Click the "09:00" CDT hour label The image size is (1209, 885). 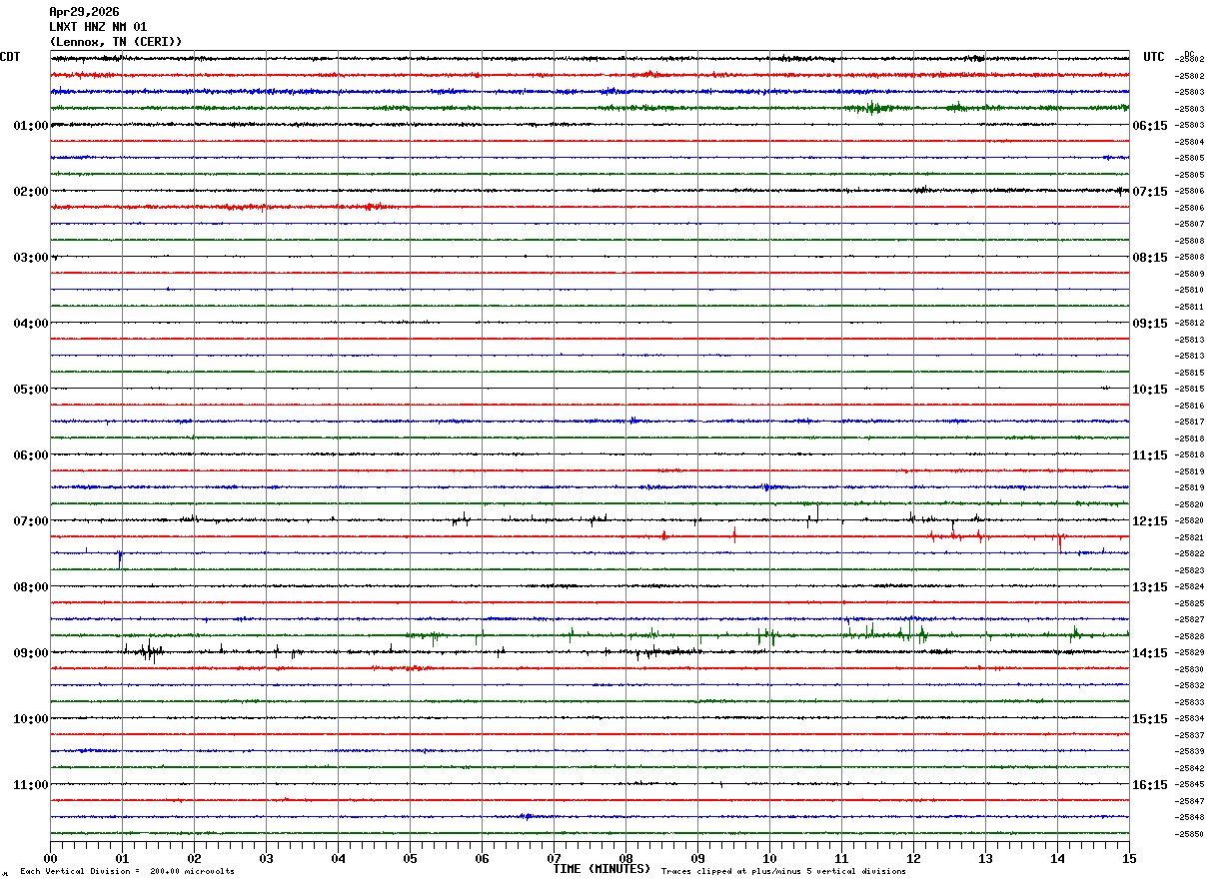[31, 653]
